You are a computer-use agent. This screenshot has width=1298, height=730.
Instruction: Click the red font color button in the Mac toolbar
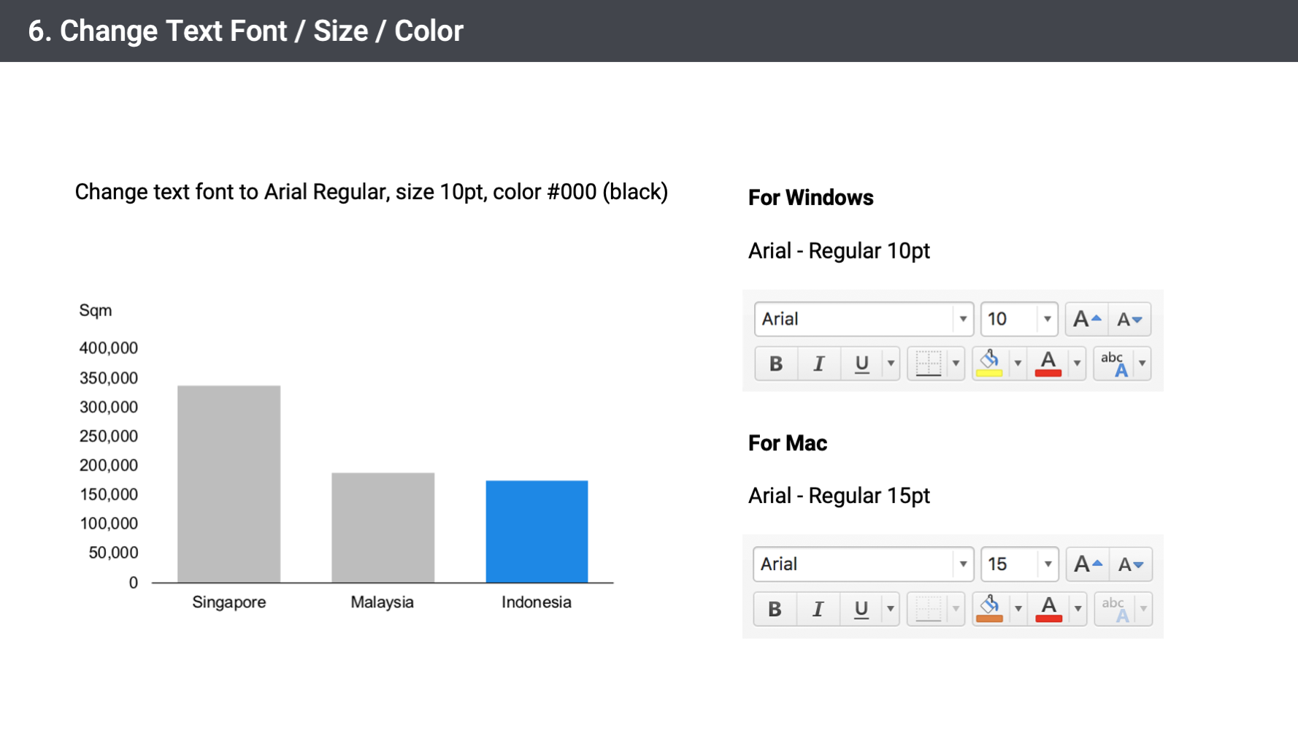tap(1048, 608)
